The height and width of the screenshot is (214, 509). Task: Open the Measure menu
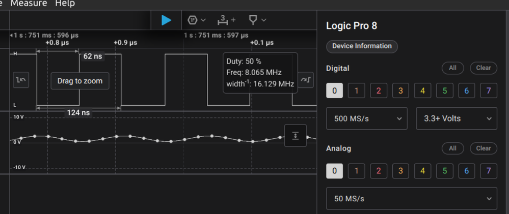tap(29, 4)
